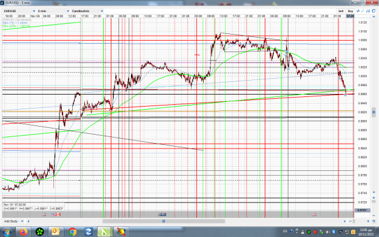379x237 pixels.
Task: Click the 1.0000 price axis label
Action: (362, 76)
